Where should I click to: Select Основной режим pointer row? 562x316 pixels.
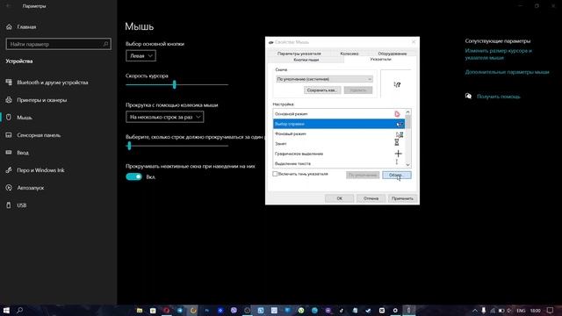[339, 114]
